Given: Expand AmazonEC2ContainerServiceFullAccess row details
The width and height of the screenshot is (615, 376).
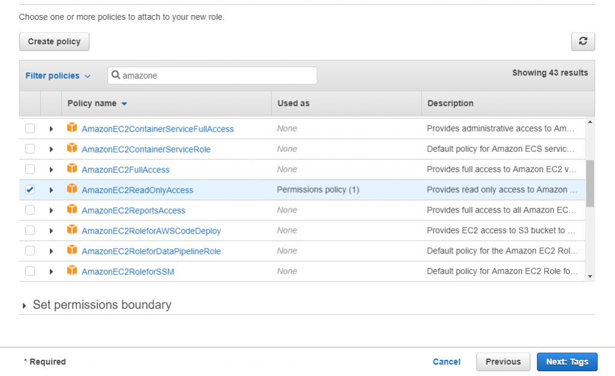Looking at the screenshot, I should point(51,129).
